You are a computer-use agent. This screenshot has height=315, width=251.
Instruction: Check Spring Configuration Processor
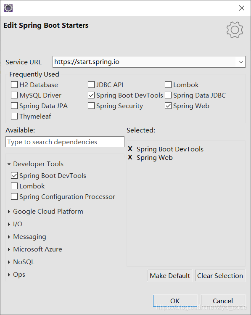(14, 196)
